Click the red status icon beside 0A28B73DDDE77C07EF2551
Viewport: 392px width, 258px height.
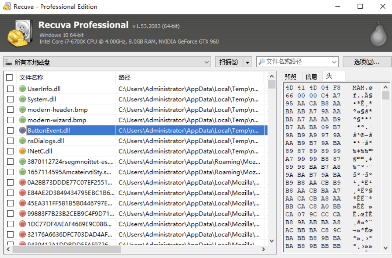click(22, 182)
